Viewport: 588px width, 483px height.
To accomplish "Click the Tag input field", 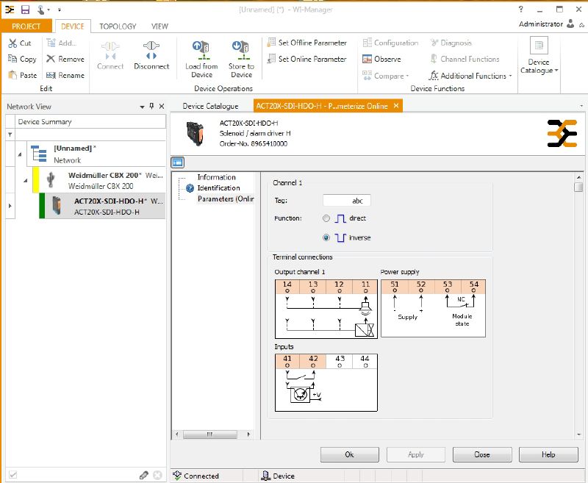I will (x=346, y=200).
